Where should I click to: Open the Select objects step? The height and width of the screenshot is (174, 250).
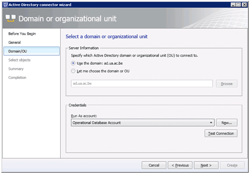click(19, 60)
